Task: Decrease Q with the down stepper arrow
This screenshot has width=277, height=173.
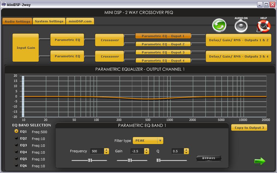Action: [186, 153]
